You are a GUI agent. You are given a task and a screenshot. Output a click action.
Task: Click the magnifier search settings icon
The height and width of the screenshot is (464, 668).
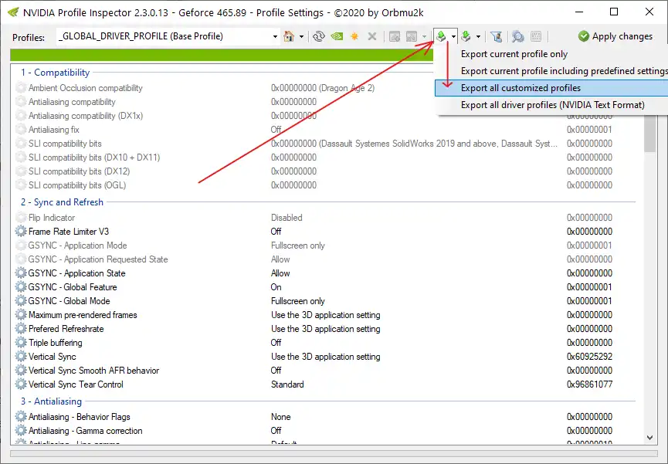pos(517,36)
